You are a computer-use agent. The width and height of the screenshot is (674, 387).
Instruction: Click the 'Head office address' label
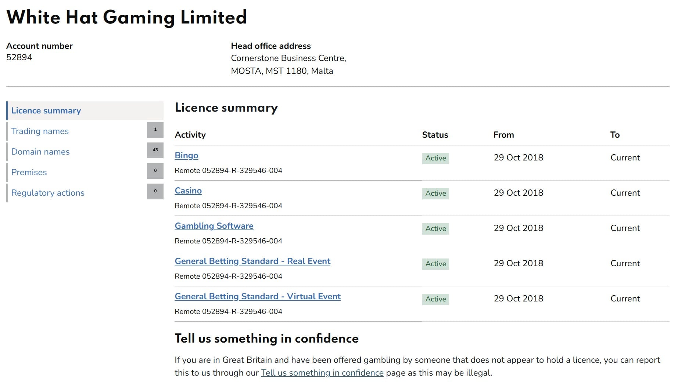coord(271,46)
